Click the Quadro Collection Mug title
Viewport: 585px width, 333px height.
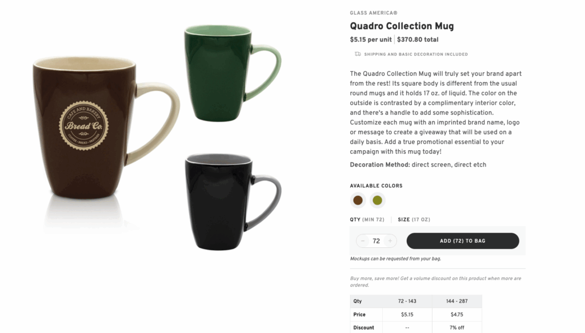(402, 26)
